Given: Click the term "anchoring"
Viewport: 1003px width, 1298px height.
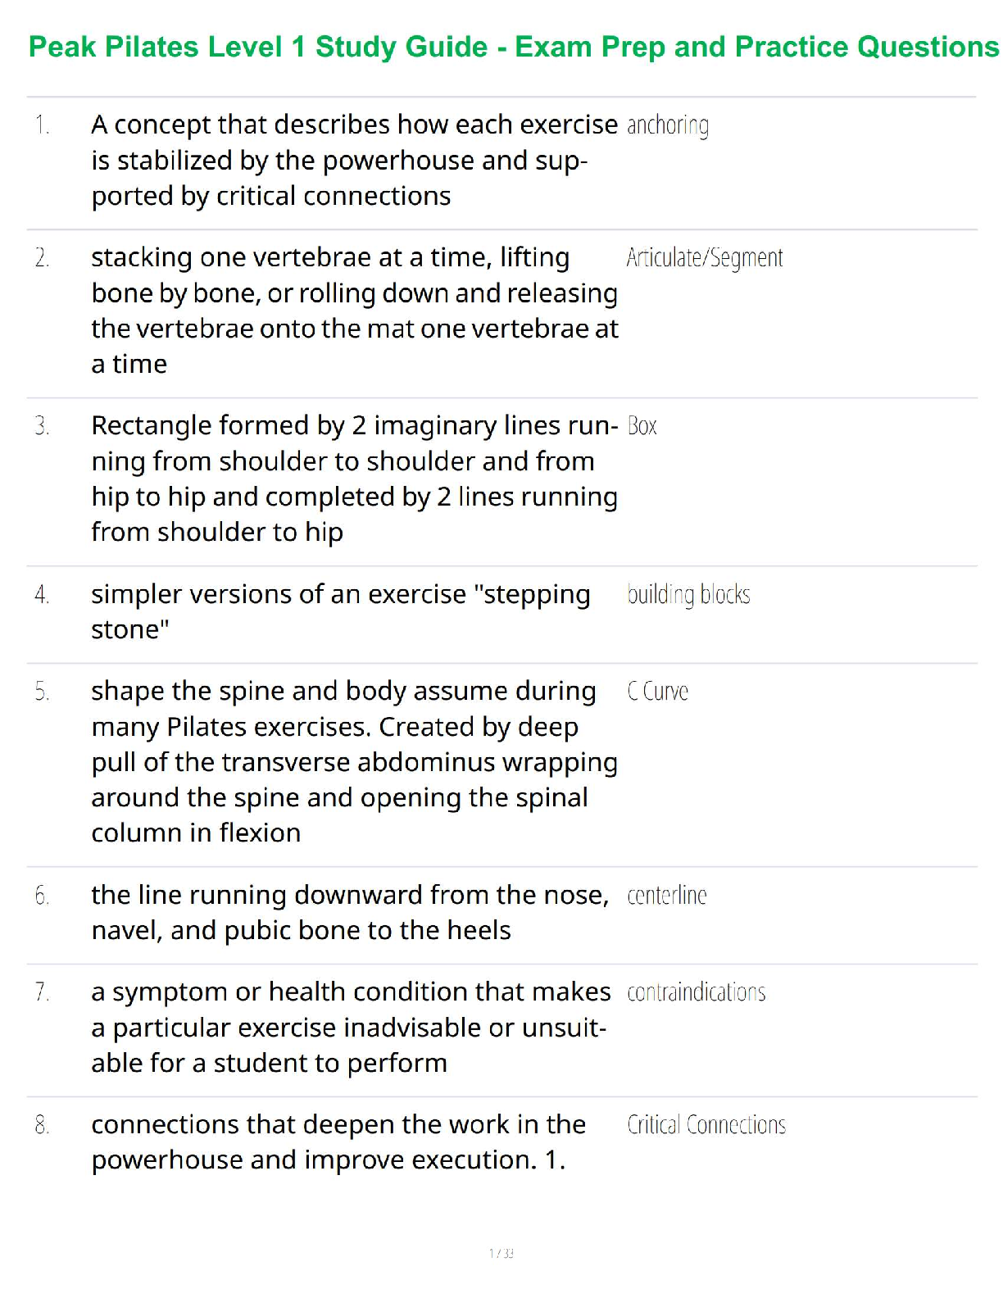Looking at the screenshot, I should click(667, 125).
